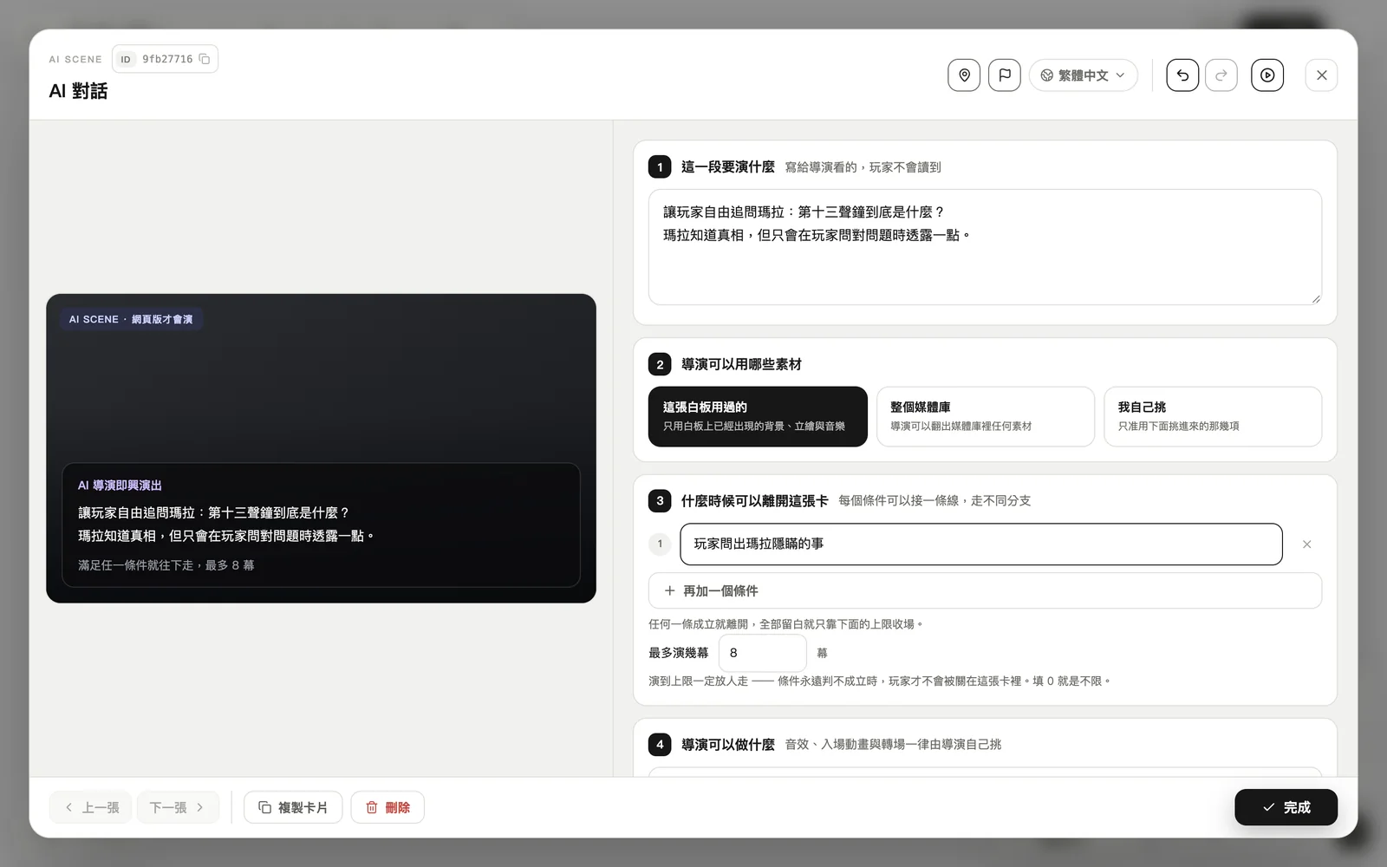Image resolution: width=1387 pixels, height=867 pixels.
Task: Click the heading 什麼時候可以離開這張卡
Action: [754, 501]
